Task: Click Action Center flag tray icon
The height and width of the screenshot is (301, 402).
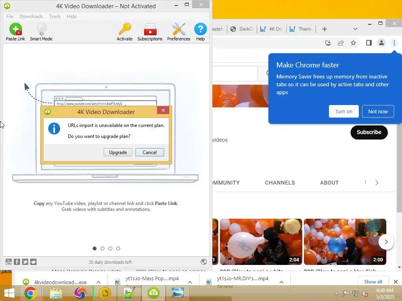Action: [346, 293]
